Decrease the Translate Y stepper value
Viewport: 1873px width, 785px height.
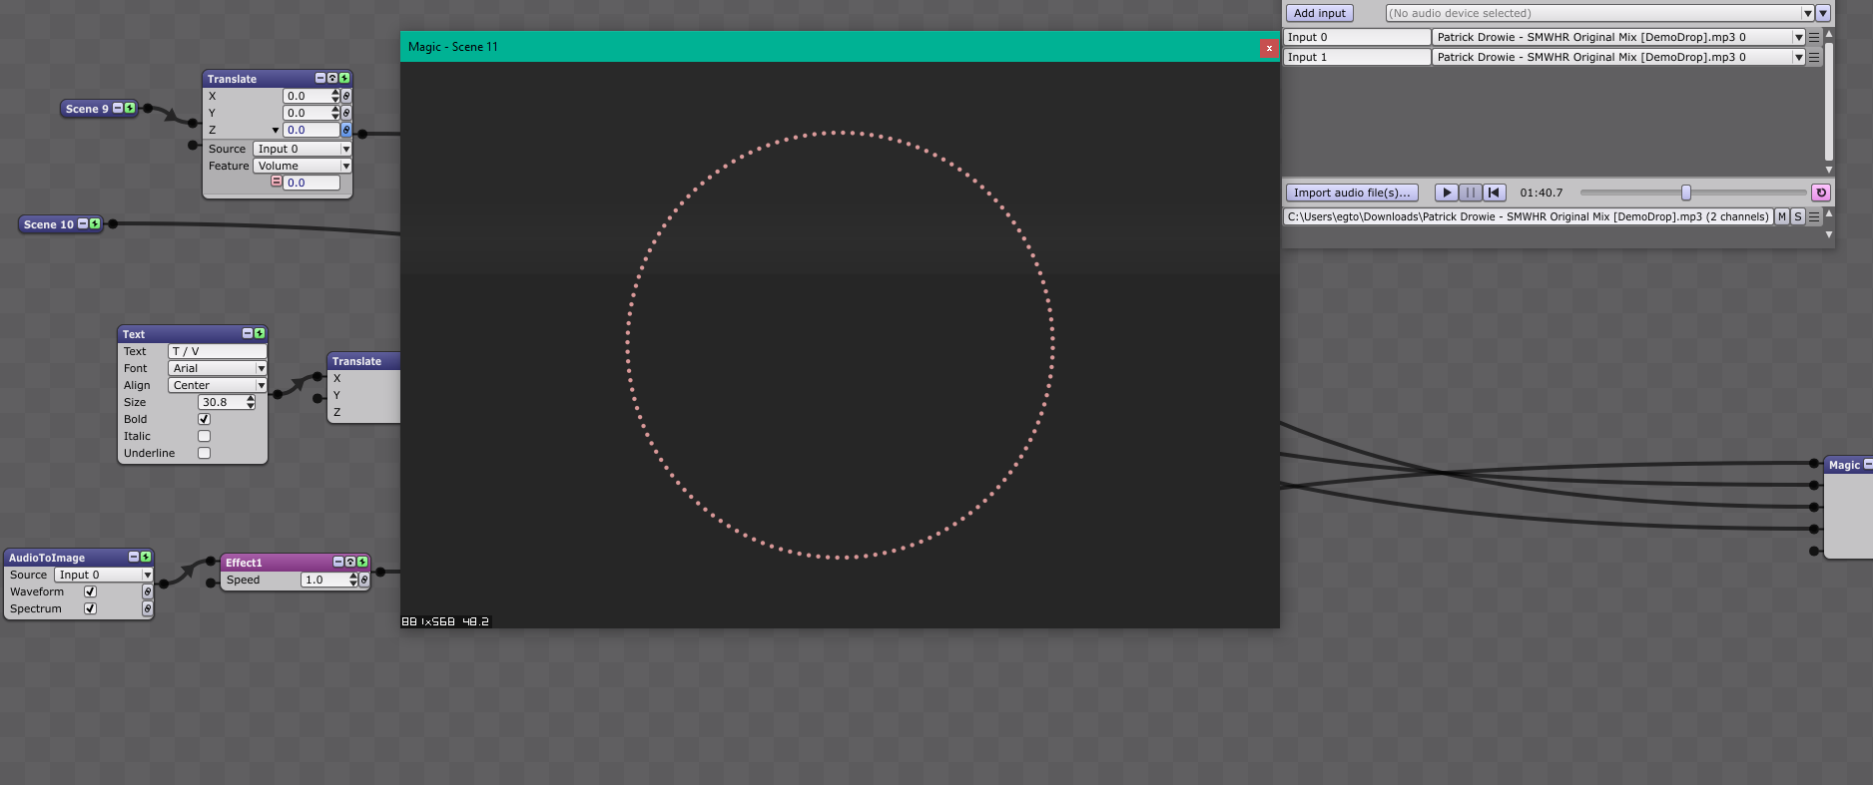335,116
